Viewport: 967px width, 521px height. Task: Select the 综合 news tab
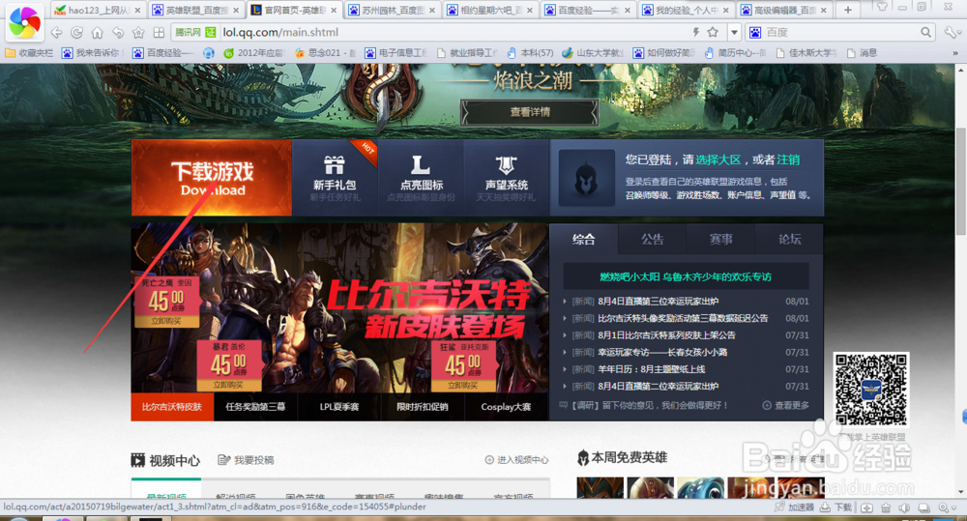pos(583,239)
